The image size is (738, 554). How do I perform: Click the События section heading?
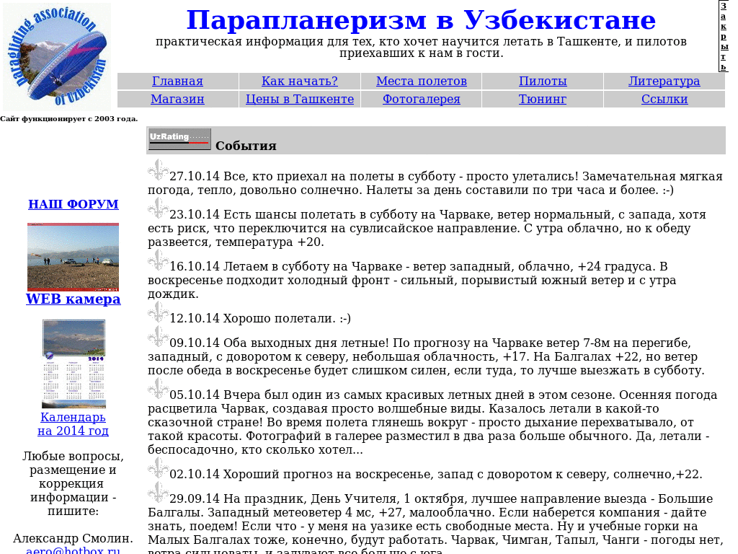[x=246, y=146]
